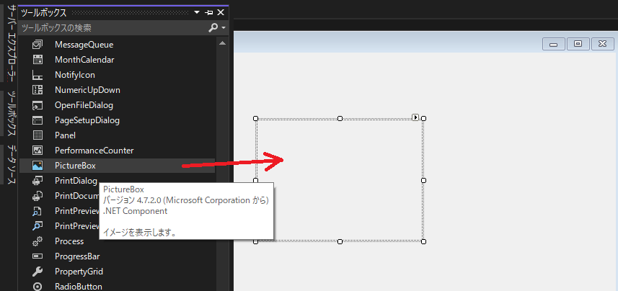This screenshot has height=291, width=618.
Task: Select the PageSetupDialog icon
Action: coord(37,120)
